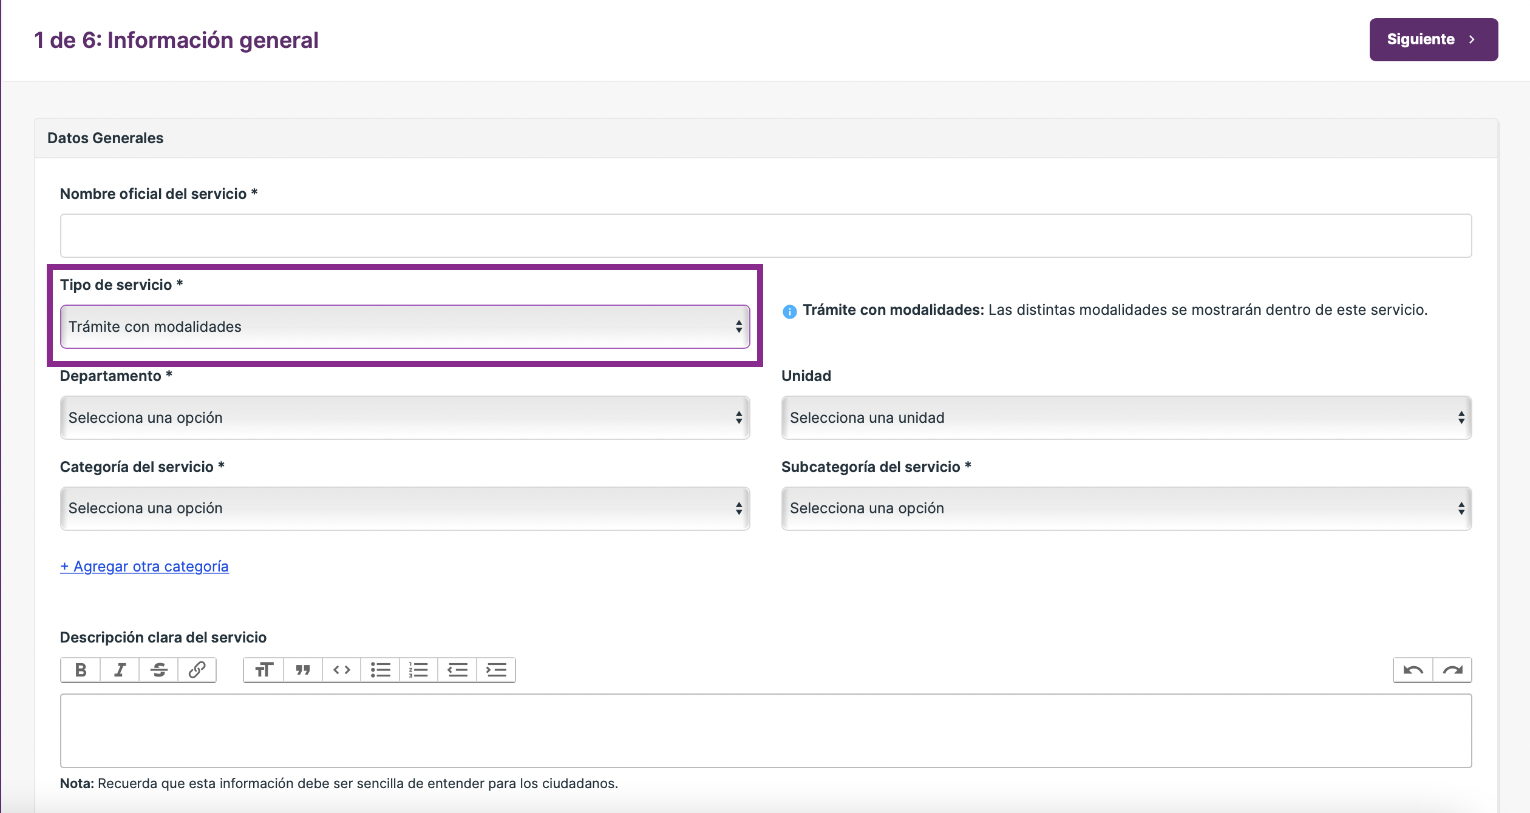Insert a hyperlink in the description
1530x813 pixels.
(197, 670)
